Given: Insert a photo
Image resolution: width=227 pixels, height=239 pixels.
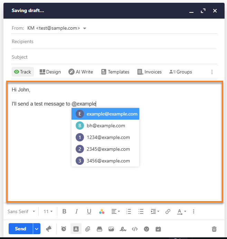Looking at the screenshot, I should [111, 229].
